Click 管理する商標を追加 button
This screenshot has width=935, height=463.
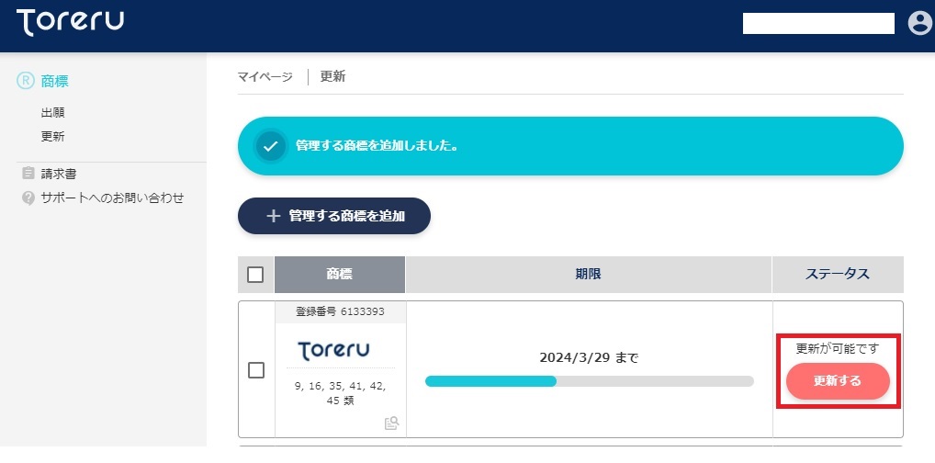pos(334,216)
